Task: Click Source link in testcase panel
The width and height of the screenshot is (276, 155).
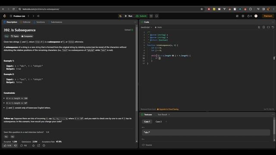Action: (147, 145)
